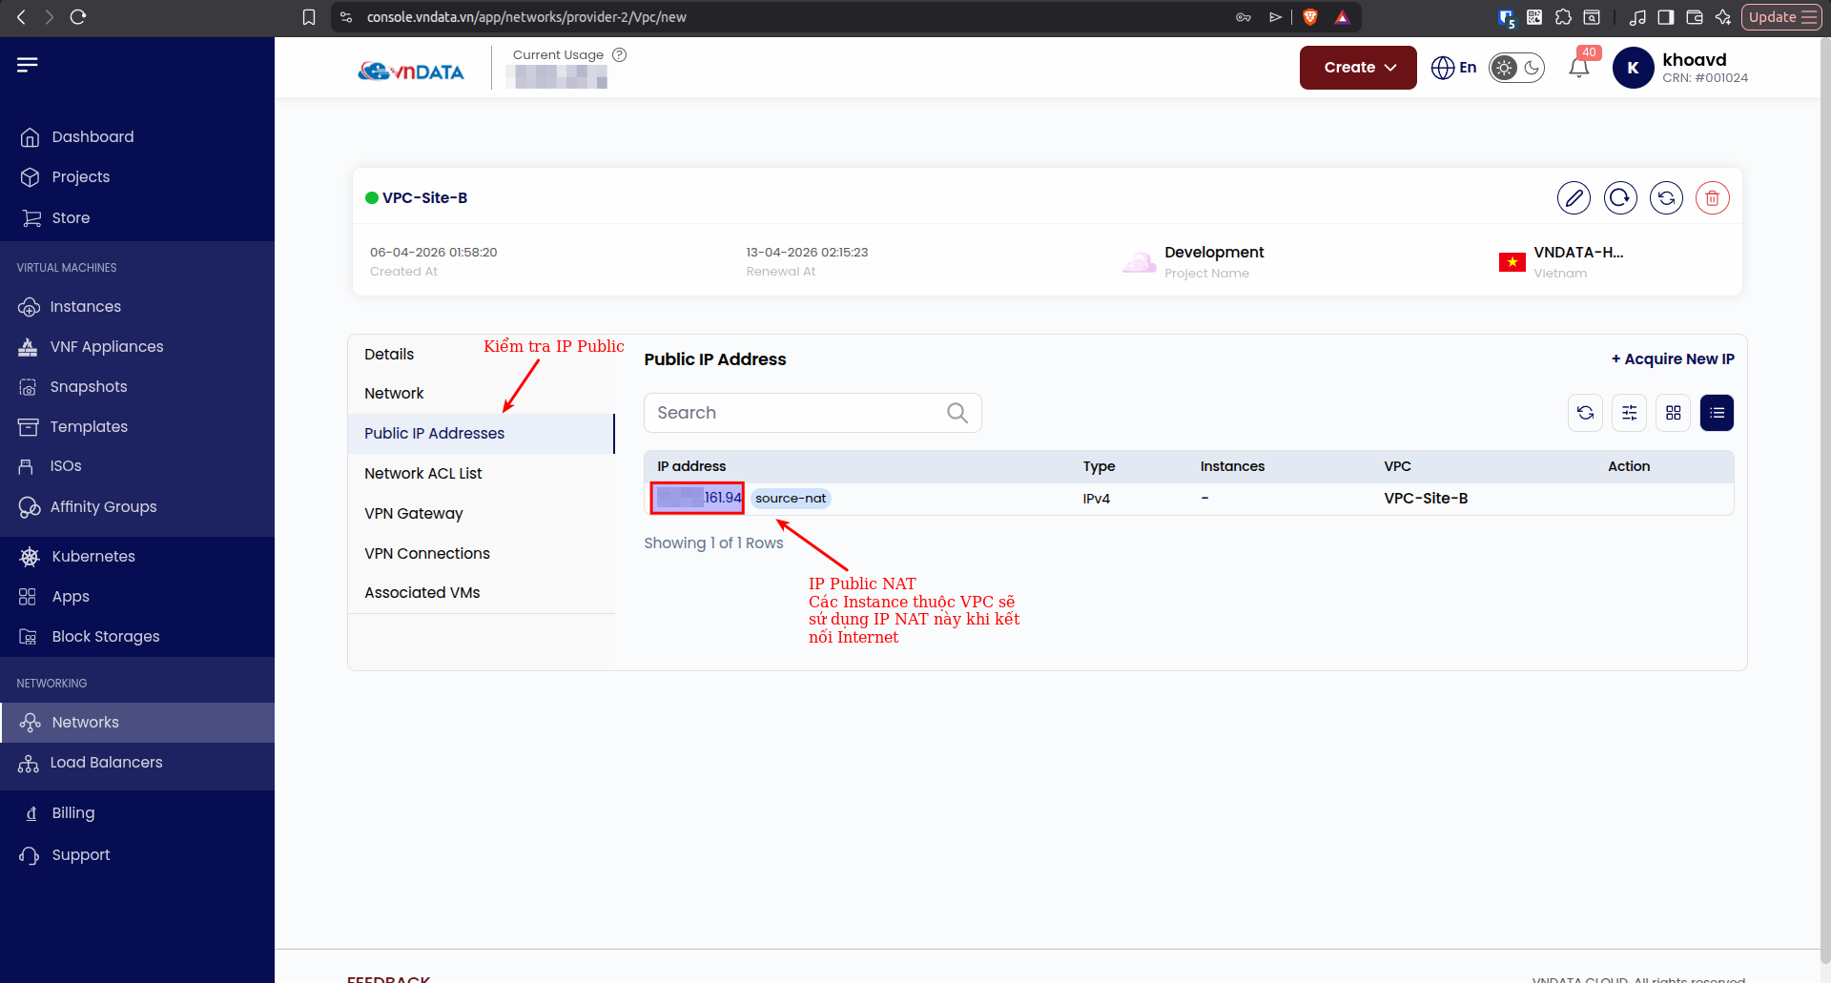Open the Brave Rewards triangle icon
Viewport: 1831px width, 983px height.
(1342, 17)
